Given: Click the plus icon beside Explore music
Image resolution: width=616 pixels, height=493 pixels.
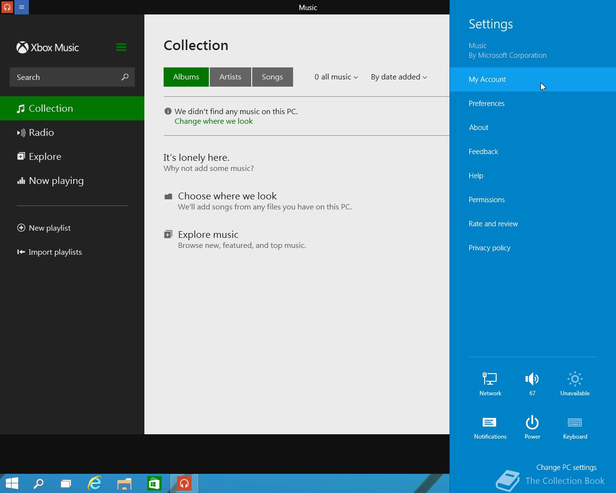Looking at the screenshot, I should click(168, 234).
